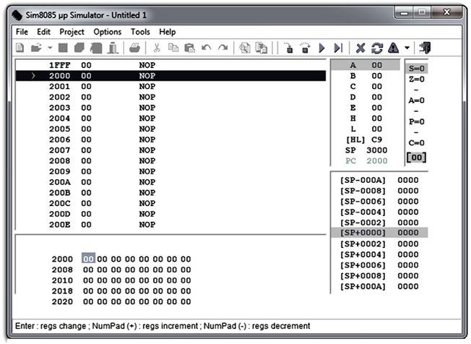Expand dropdown arrow next to Open icon
The image size is (471, 344).
point(50,48)
